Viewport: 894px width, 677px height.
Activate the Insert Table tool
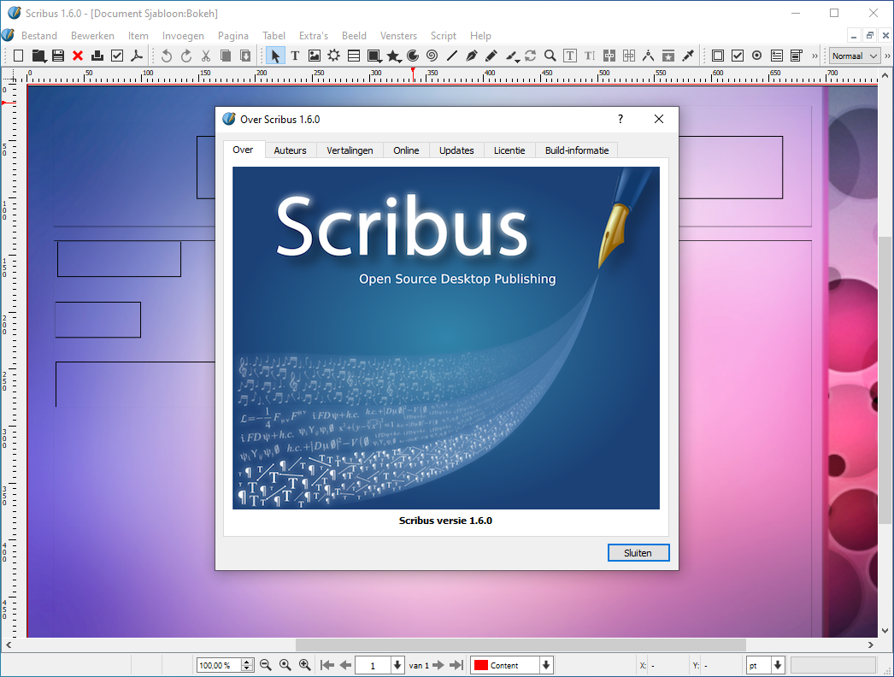click(x=354, y=55)
